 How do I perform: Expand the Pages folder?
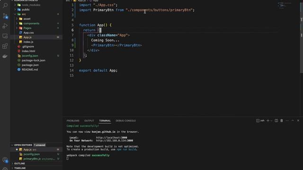pyautogui.click(x=36, y=28)
